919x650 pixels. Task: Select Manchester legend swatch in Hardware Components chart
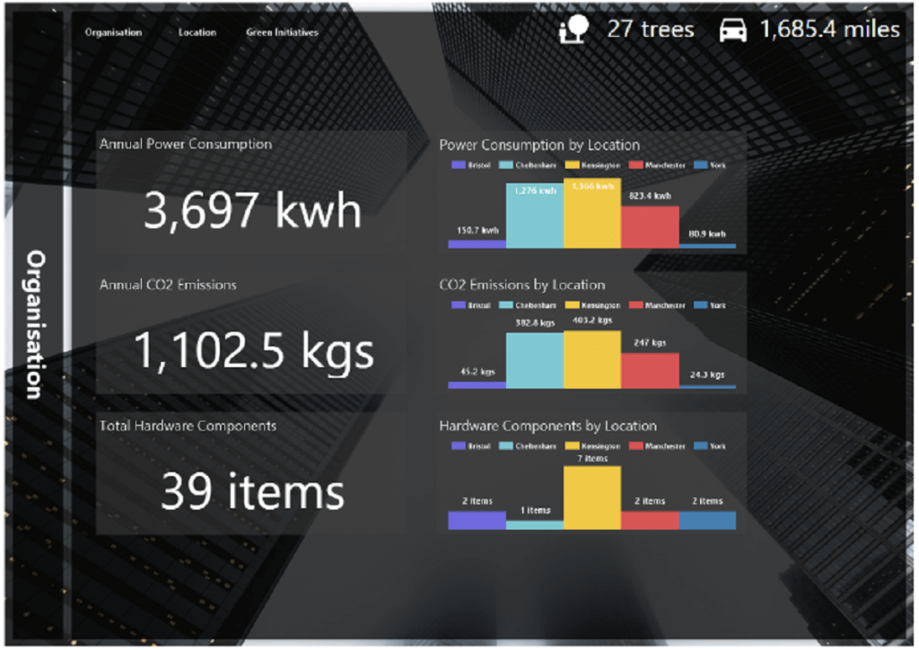(x=636, y=446)
